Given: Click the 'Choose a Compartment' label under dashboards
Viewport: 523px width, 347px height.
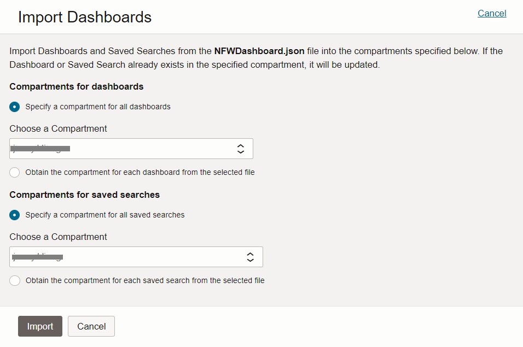Looking at the screenshot, I should pos(59,128).
